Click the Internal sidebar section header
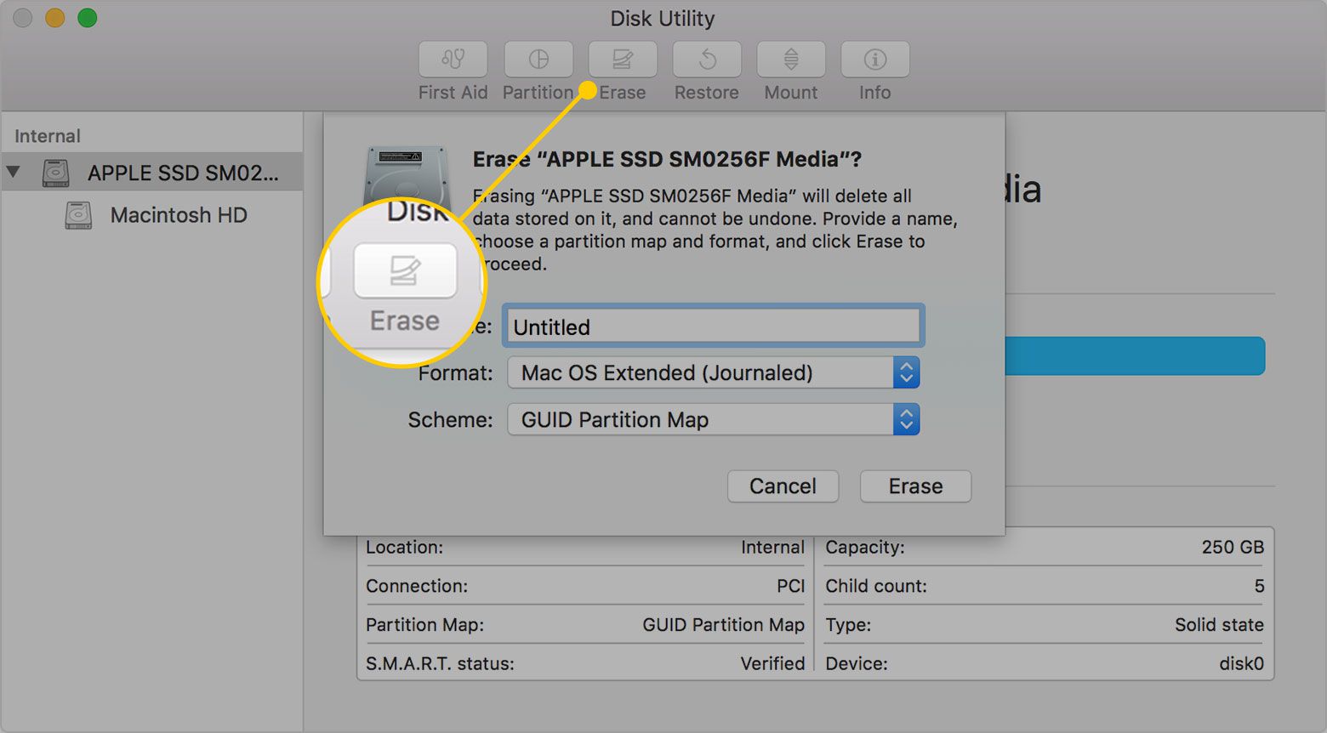Viewport: 1327px width, 733px height. [48, 136]
